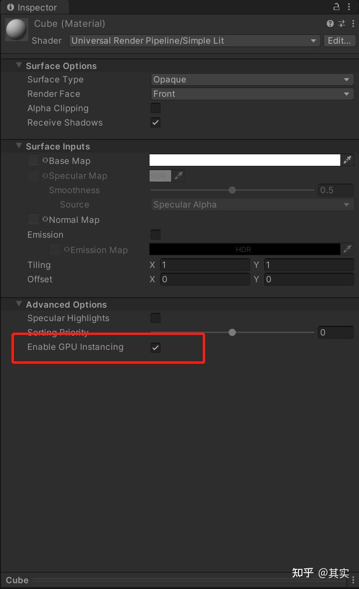Lock the Inspector with the padlock icon

[x=336, y=7]
